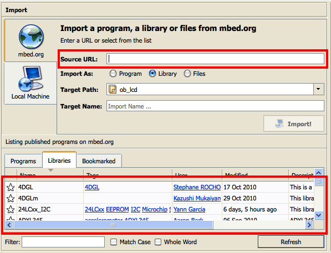Star the 24LCxx_I2C library row
This screenshot has width=331, height=253.
point(11,209)
